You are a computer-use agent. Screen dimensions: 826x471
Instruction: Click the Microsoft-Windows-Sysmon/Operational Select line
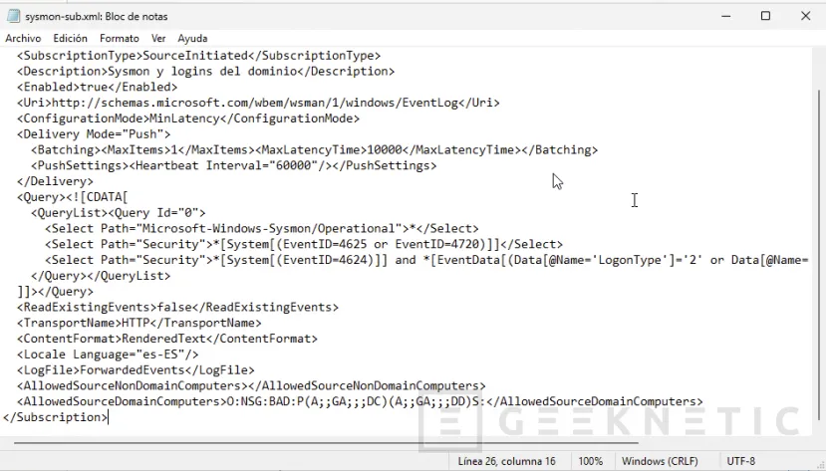click(262, 229)
